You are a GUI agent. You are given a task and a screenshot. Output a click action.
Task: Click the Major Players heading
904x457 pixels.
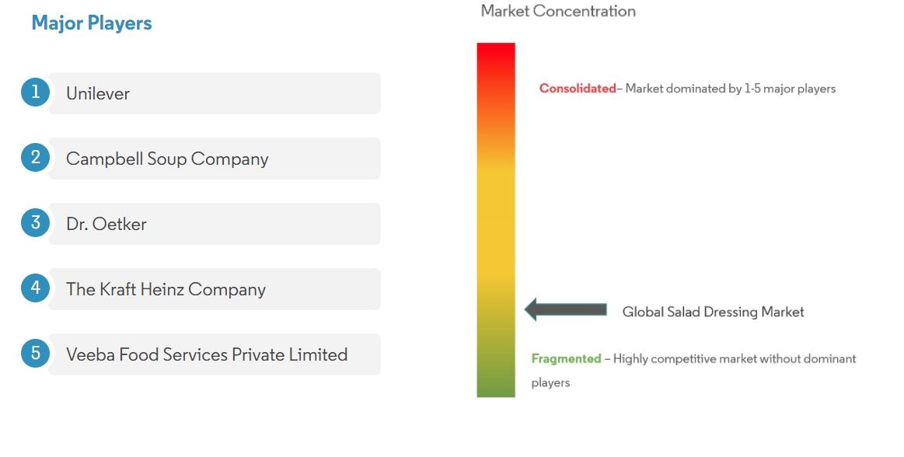pyautogui.click(x=92, y=23)
